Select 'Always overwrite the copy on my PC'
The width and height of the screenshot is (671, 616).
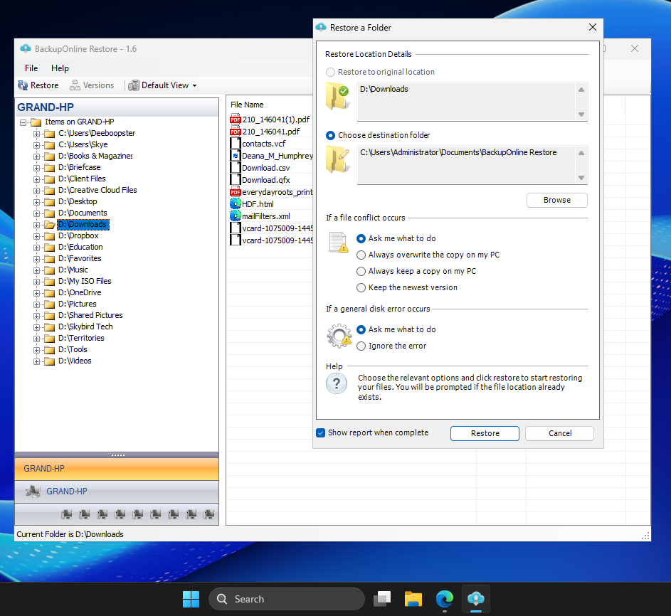[x=361, y=255]
